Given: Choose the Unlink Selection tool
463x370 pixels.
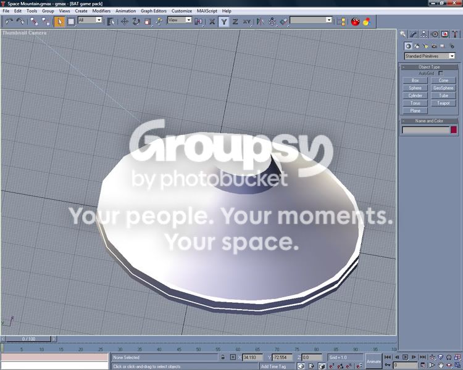Looking at the screenshot, I should pyautogui.click(x=46, y=22).
